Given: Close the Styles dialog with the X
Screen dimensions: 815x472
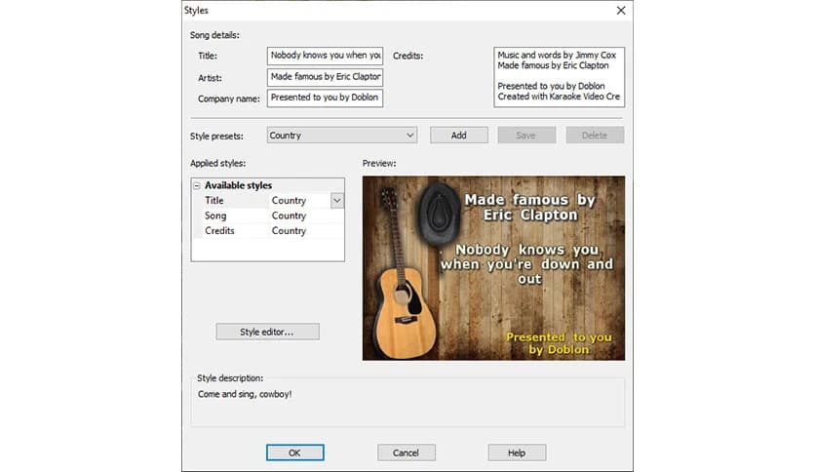Looking at the screenshot, I should point(621,11).
